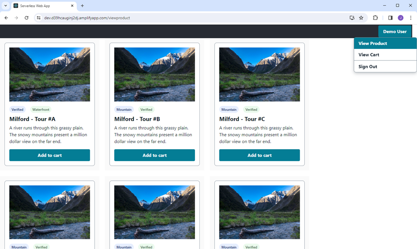The height and width of the screenshot is (249, 417).
Task: Click Verified badge on Tour #C
Action: pos(251,110)
